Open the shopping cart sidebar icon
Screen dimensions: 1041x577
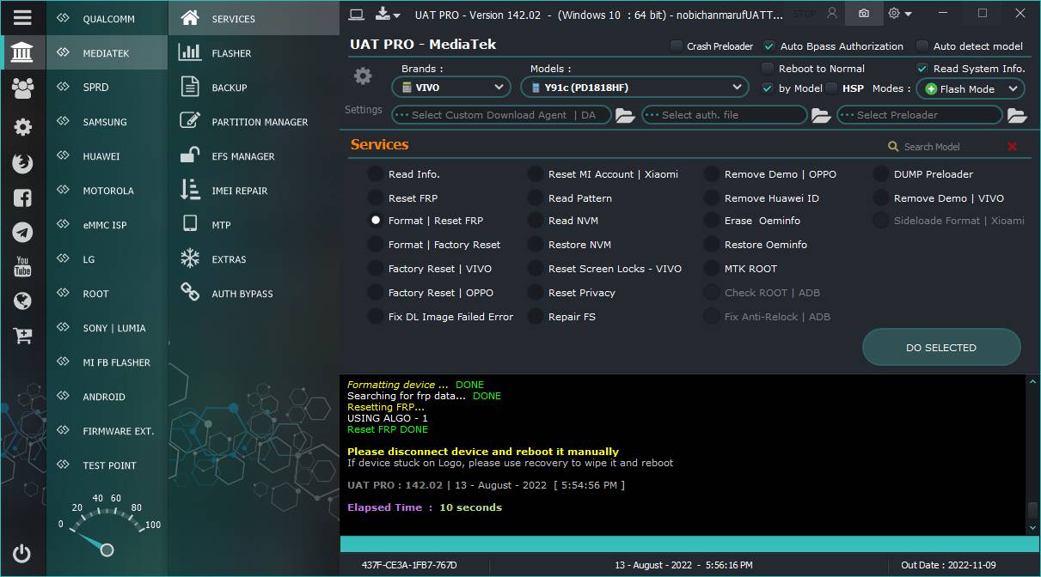tap(23, 336)
